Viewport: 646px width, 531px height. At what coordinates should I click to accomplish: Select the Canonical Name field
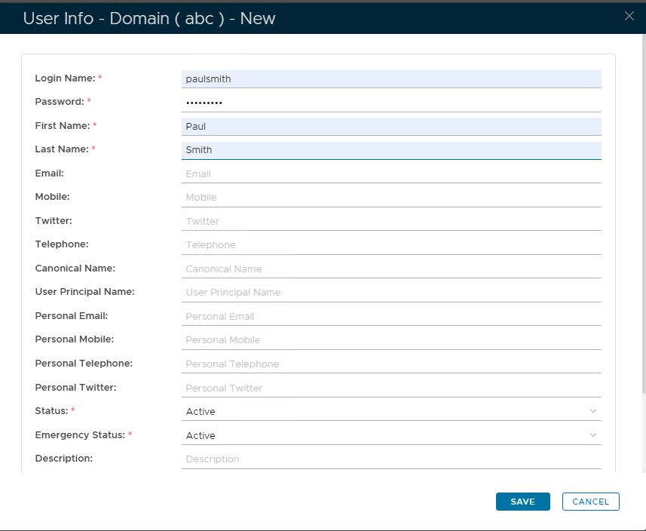click(390, 269)
